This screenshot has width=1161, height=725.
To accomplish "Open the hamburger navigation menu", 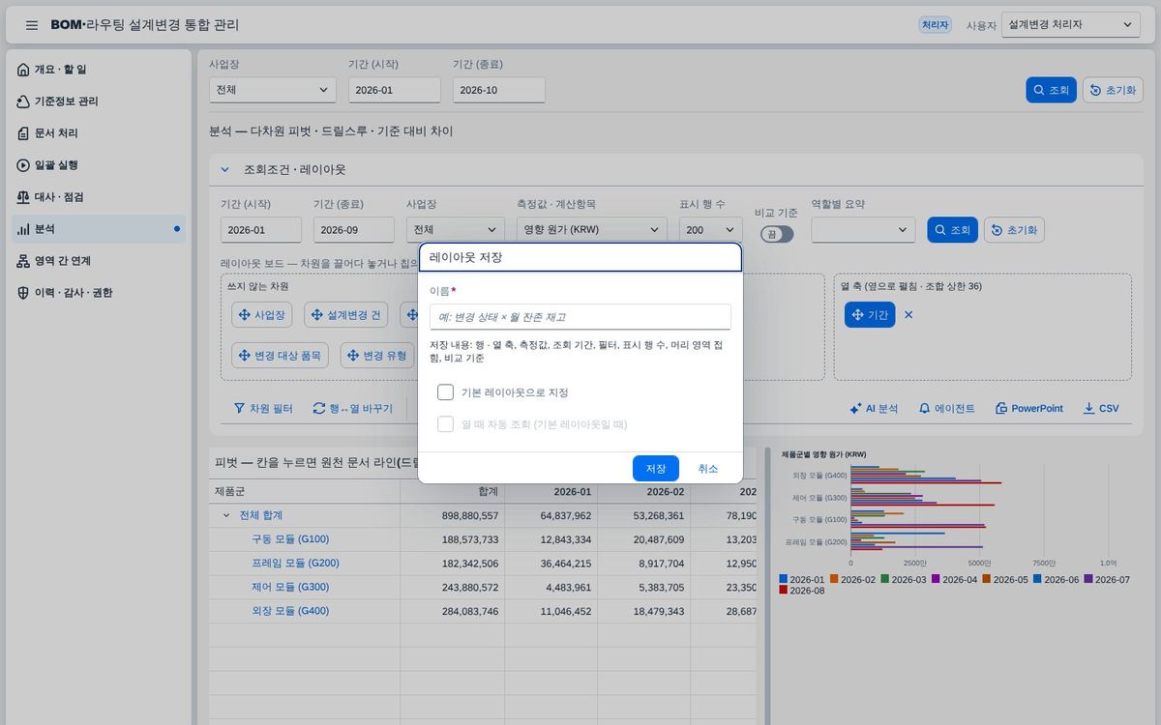I will point(32,25).
